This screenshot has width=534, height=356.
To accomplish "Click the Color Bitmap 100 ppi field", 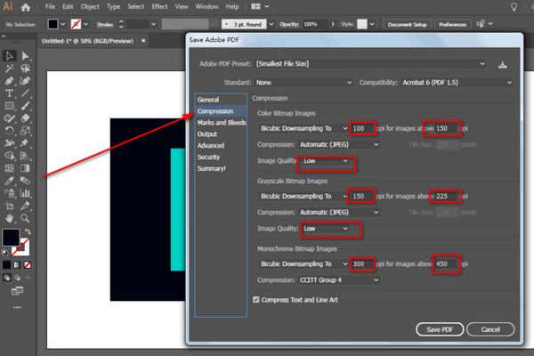I will click(363, 128).
